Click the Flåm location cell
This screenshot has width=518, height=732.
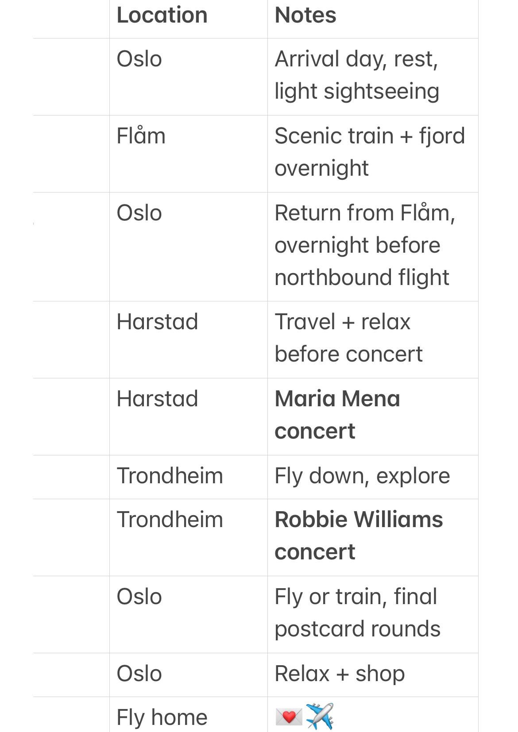[189, 154]
